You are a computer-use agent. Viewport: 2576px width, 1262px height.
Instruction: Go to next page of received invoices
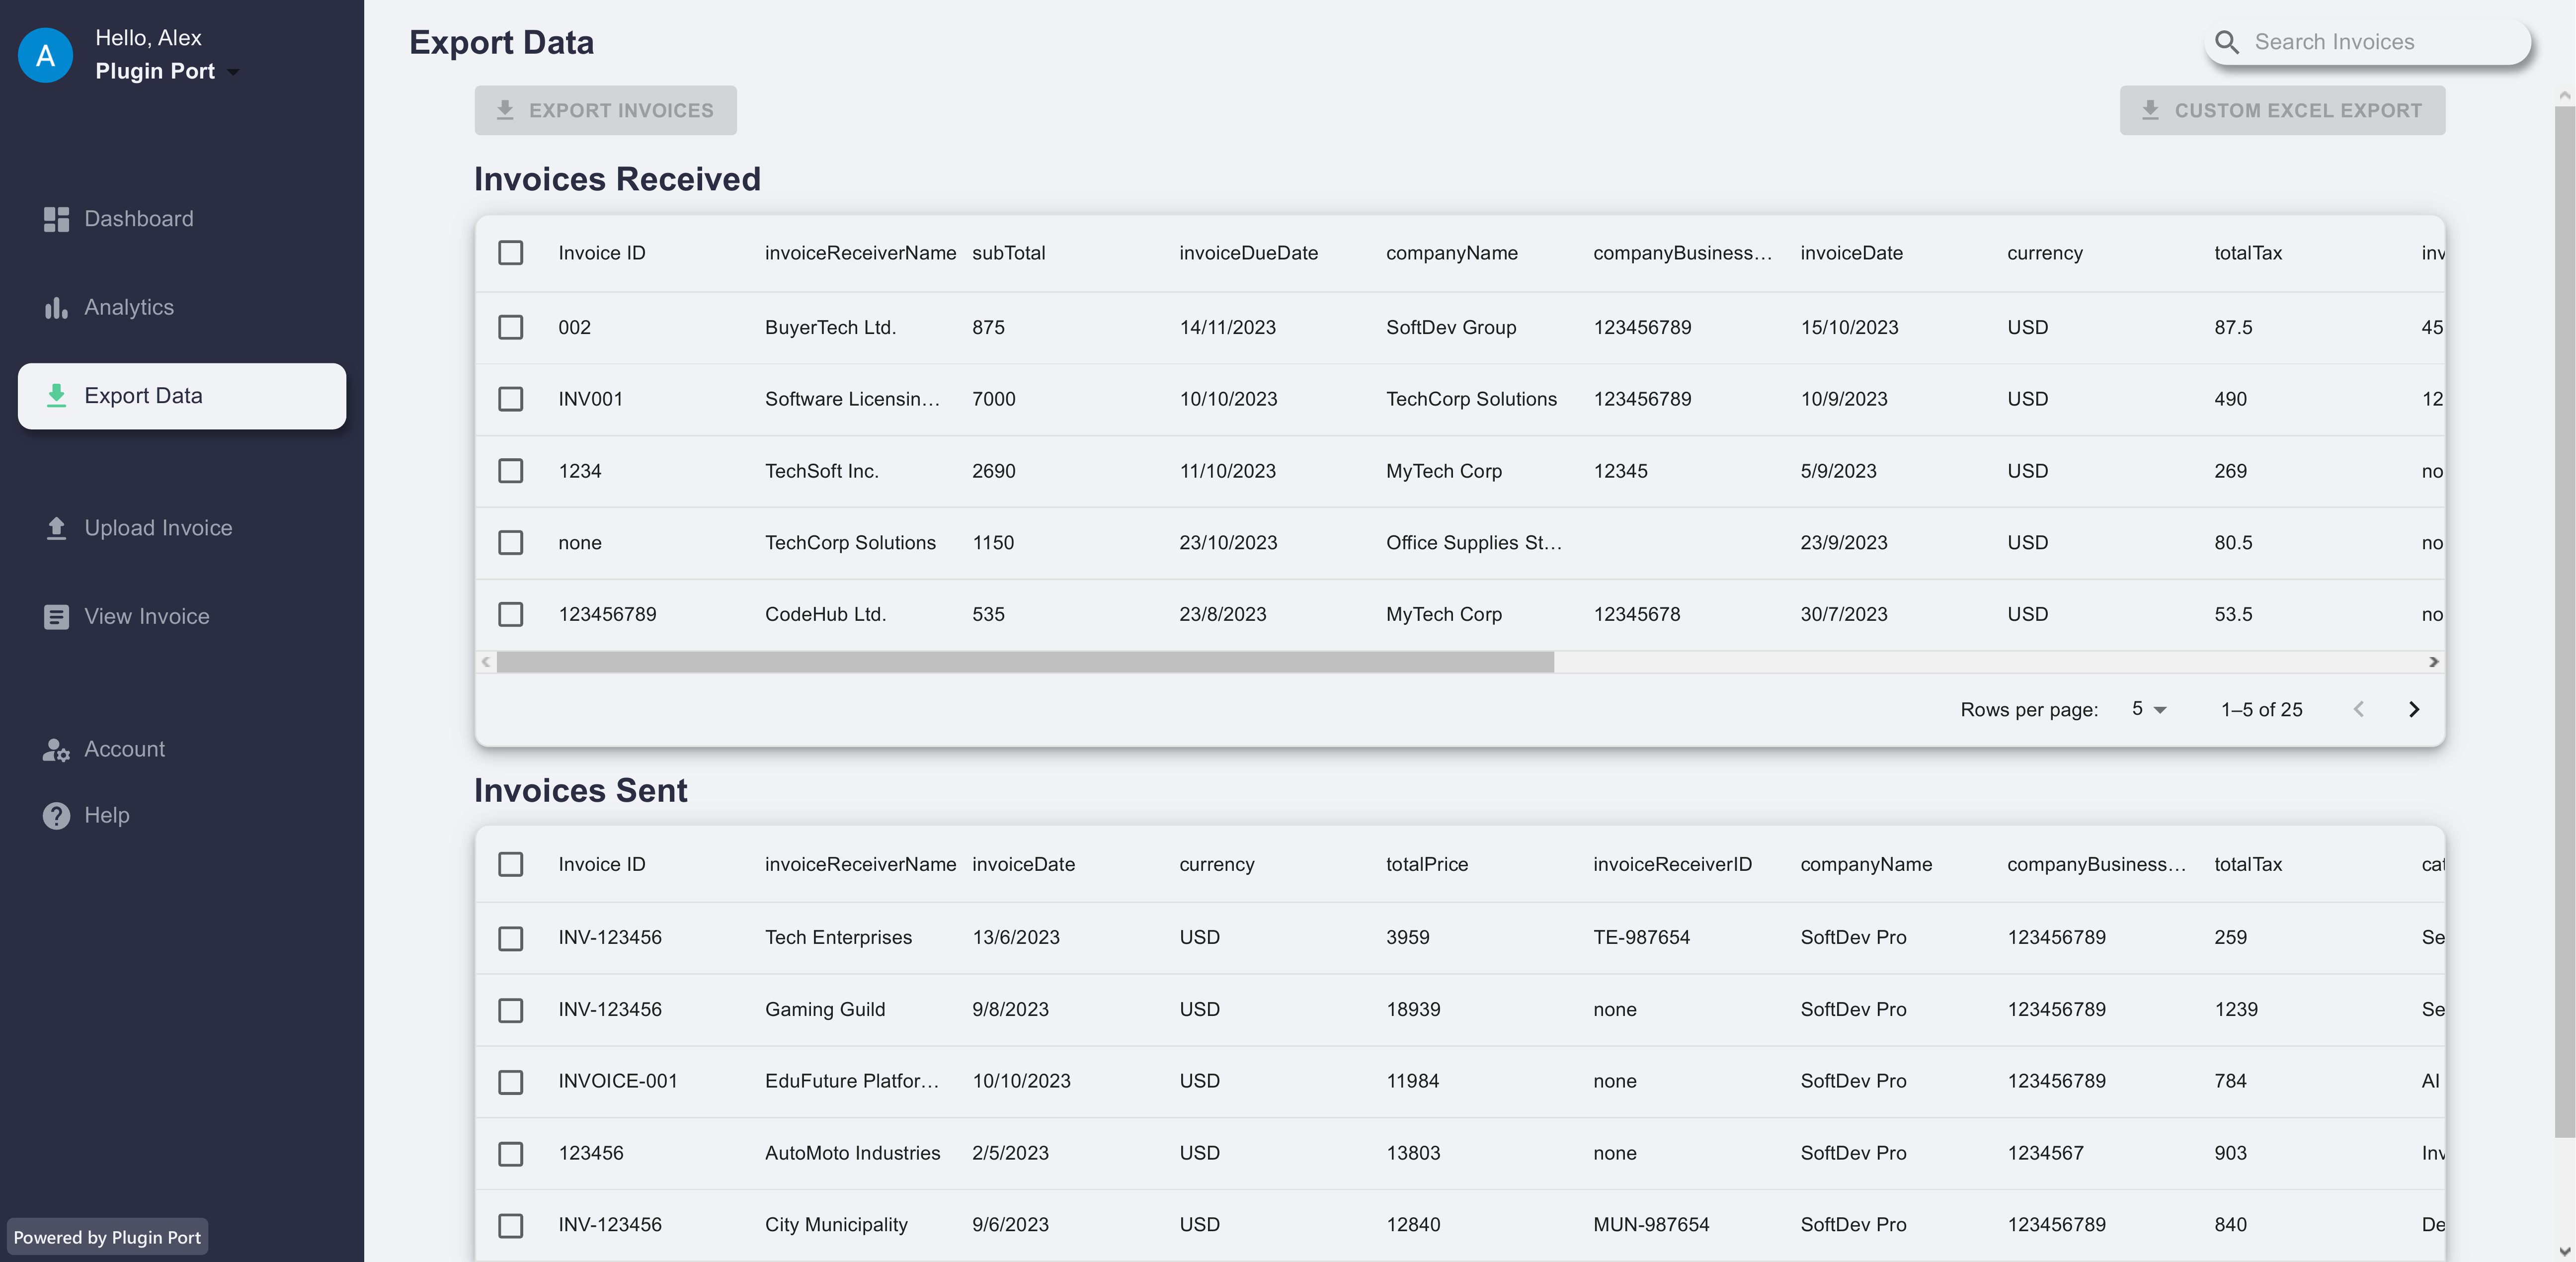[2414, 710]
